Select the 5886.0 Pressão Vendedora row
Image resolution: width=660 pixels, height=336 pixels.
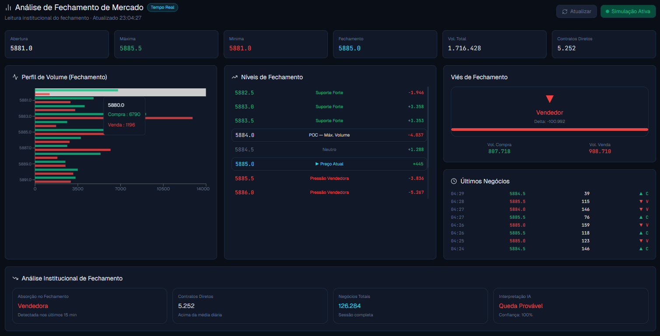click(x=329, y=192)
